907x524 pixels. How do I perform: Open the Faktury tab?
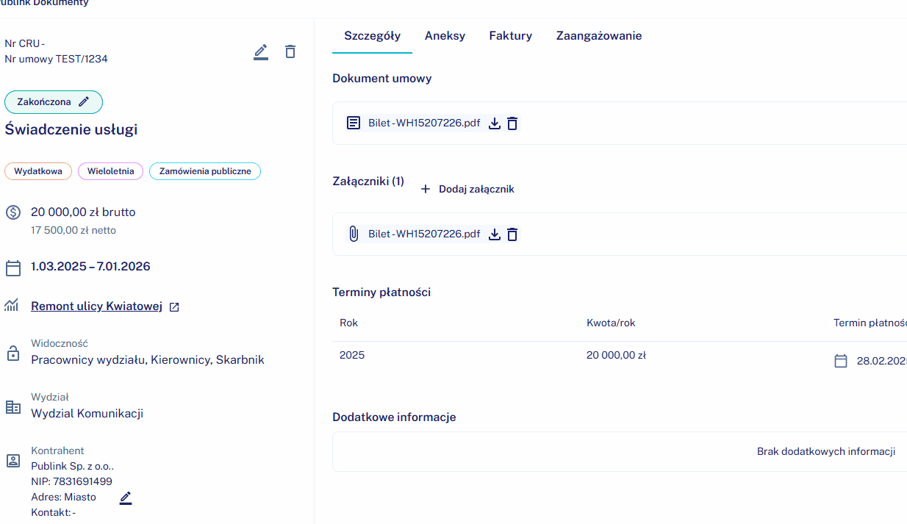pyautogui.click(x=510, y=36)
